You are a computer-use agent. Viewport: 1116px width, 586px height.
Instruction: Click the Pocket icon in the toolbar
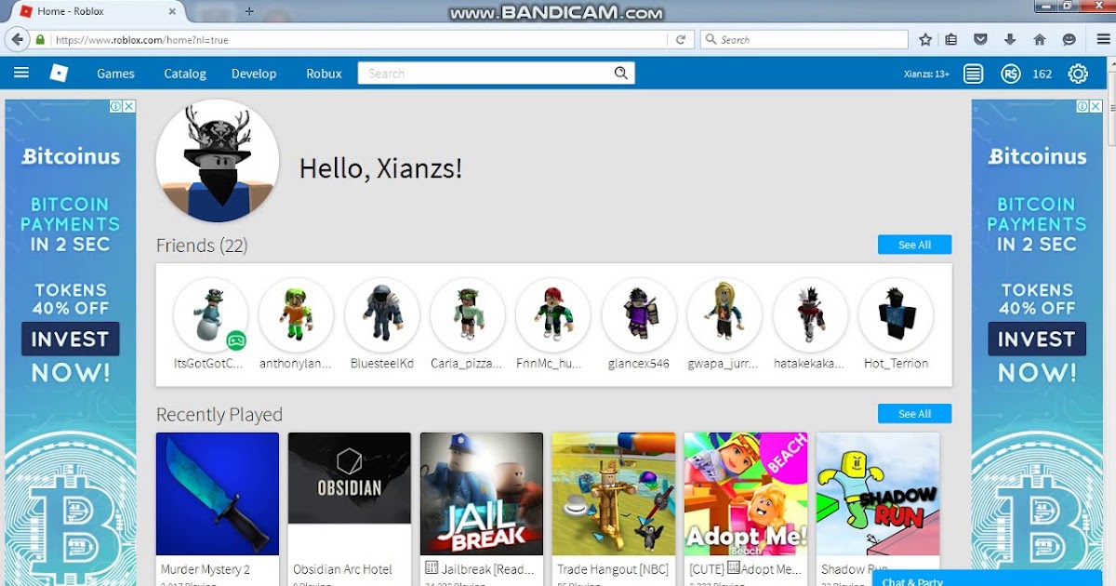pos(980,40)
